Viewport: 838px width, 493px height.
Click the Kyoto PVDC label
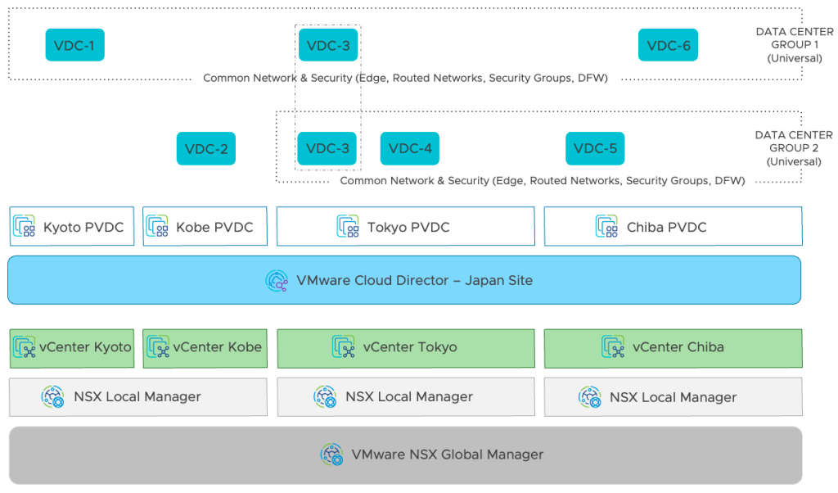click(x=83, y=227)
